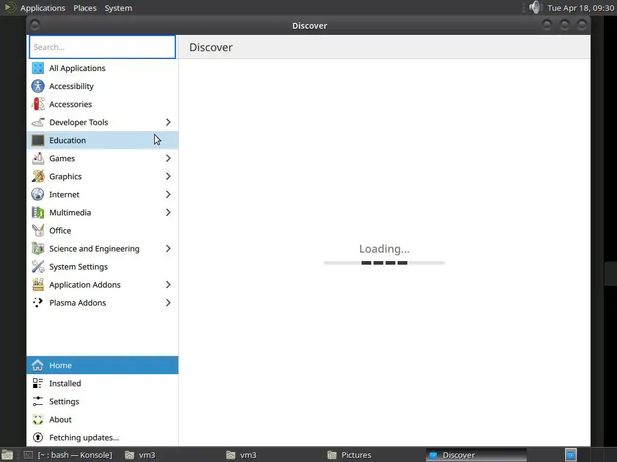
Task: Open the Applications menu in top panel
Action: tap(43, 8)
